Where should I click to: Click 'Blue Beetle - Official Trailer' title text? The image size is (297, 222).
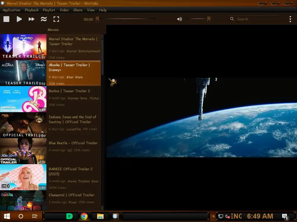[x=73, y=143]
